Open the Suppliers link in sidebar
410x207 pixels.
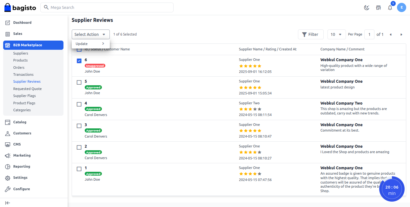(x=21, y=53)
